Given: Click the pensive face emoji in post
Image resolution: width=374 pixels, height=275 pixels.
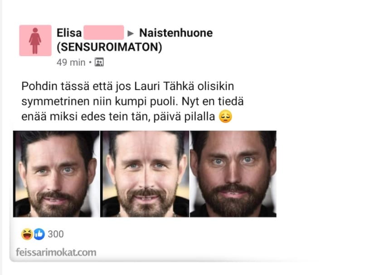Looking at the screenshot, I should pos(225,116).
